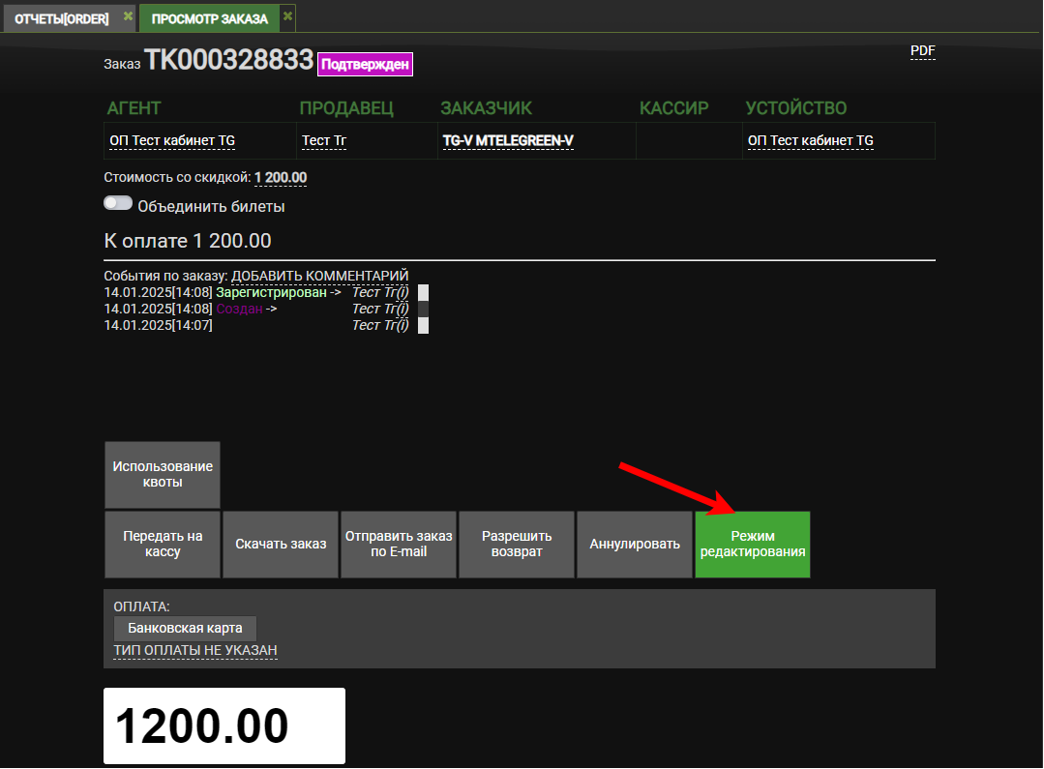This screenshot has height=769, width=1044.
Task: Click Тест Тг(i) in the Создан event row
Action: tap(380, 309)
